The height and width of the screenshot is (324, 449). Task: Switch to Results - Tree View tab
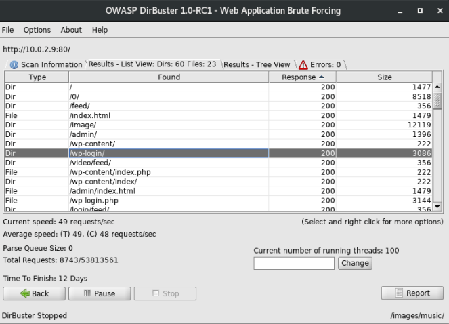(x=257, y=65)
